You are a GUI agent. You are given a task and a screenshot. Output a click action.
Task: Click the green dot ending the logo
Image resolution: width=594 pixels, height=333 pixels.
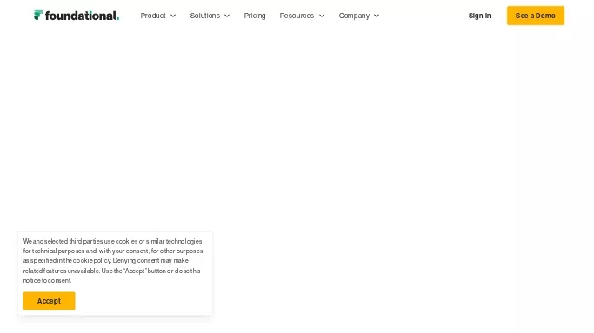tap(117, 19)
